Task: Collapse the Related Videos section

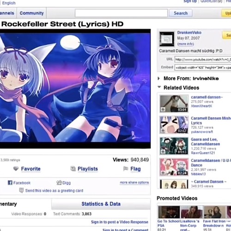Action: click(x=159, y=87)
